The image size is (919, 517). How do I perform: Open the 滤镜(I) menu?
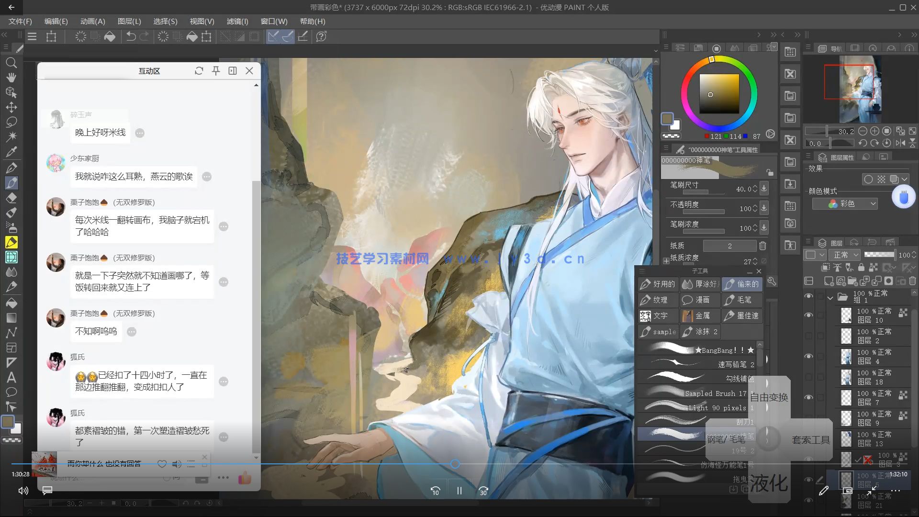[237, 22]
